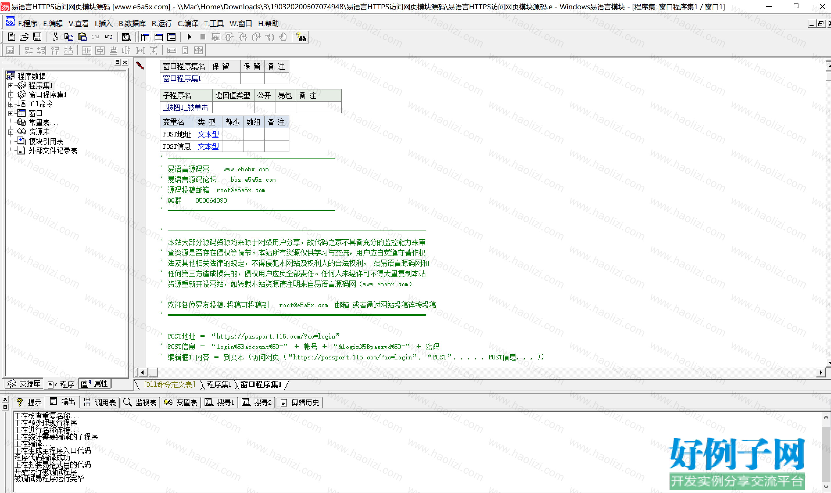
Task: Open the 输出 output tab
Action: 63,402
